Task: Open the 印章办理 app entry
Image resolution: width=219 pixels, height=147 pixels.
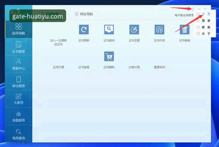Action: [x=134, y=67]
